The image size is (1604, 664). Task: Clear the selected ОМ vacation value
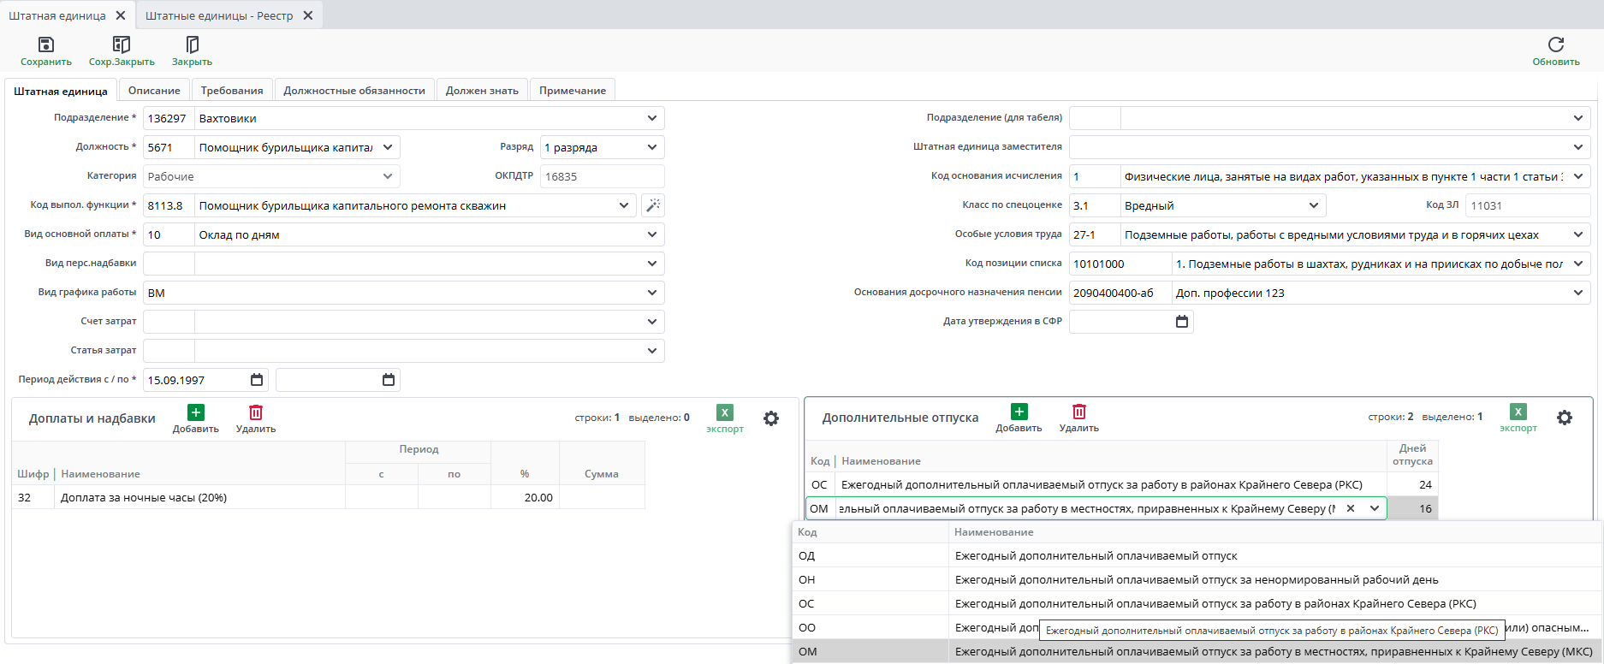[1351, 508]
